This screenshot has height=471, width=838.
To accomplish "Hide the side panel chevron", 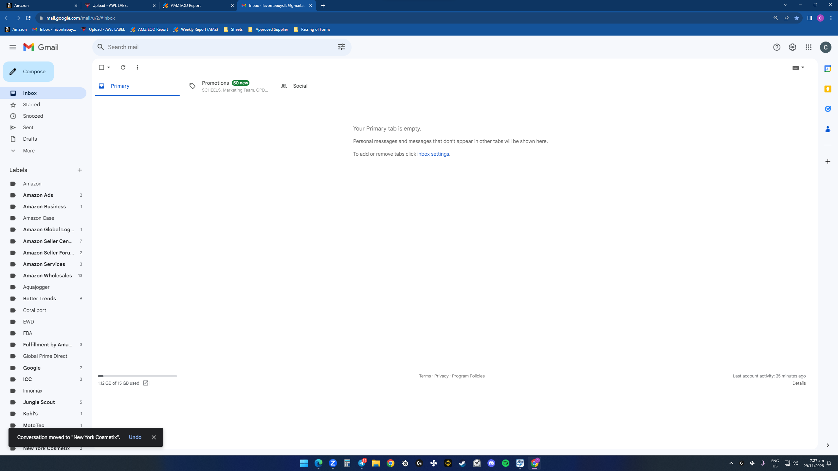I will (828, 445).
